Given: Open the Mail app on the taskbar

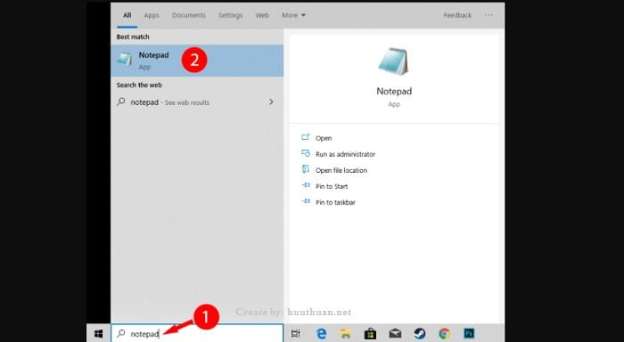Looking at the screenshot, I should [395, 334].
